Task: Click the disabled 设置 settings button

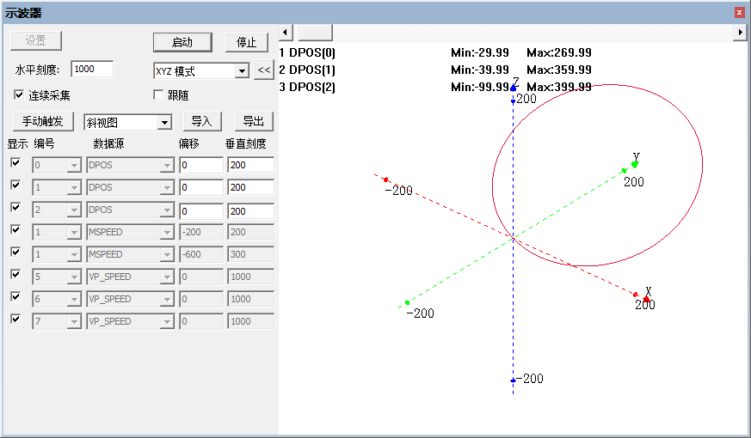Action: coord(36,40)
